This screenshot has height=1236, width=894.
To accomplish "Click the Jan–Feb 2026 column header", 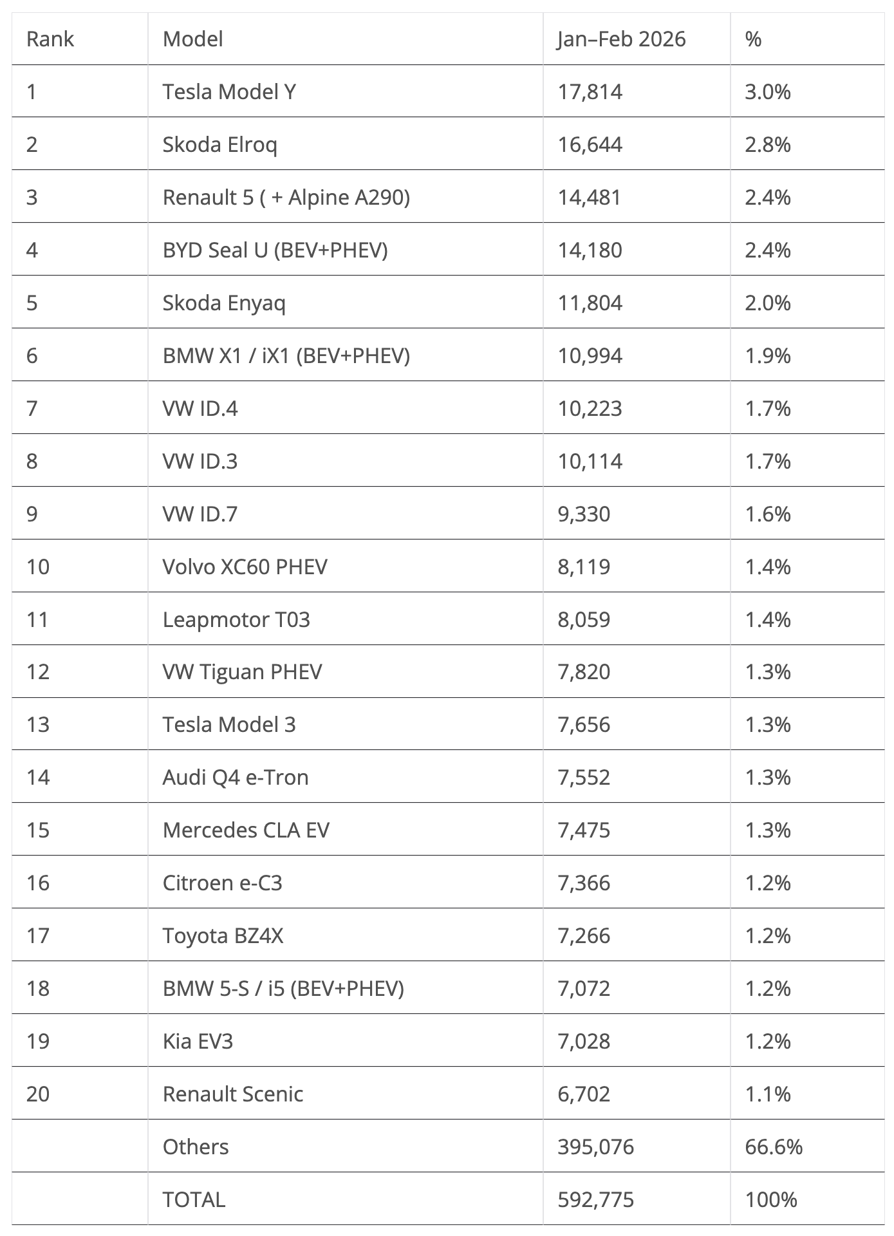I will [621, 39].
